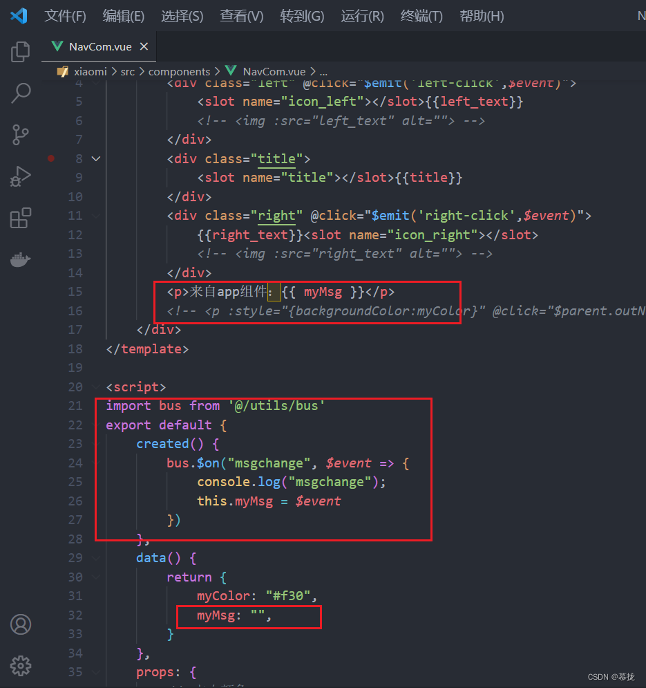Click NavCom.vue in the breadcrumb path
This screenshot has width=646, height=688.
tap(274, 71)
